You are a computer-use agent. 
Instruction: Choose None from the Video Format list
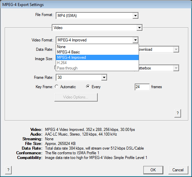tap(97, 47)
